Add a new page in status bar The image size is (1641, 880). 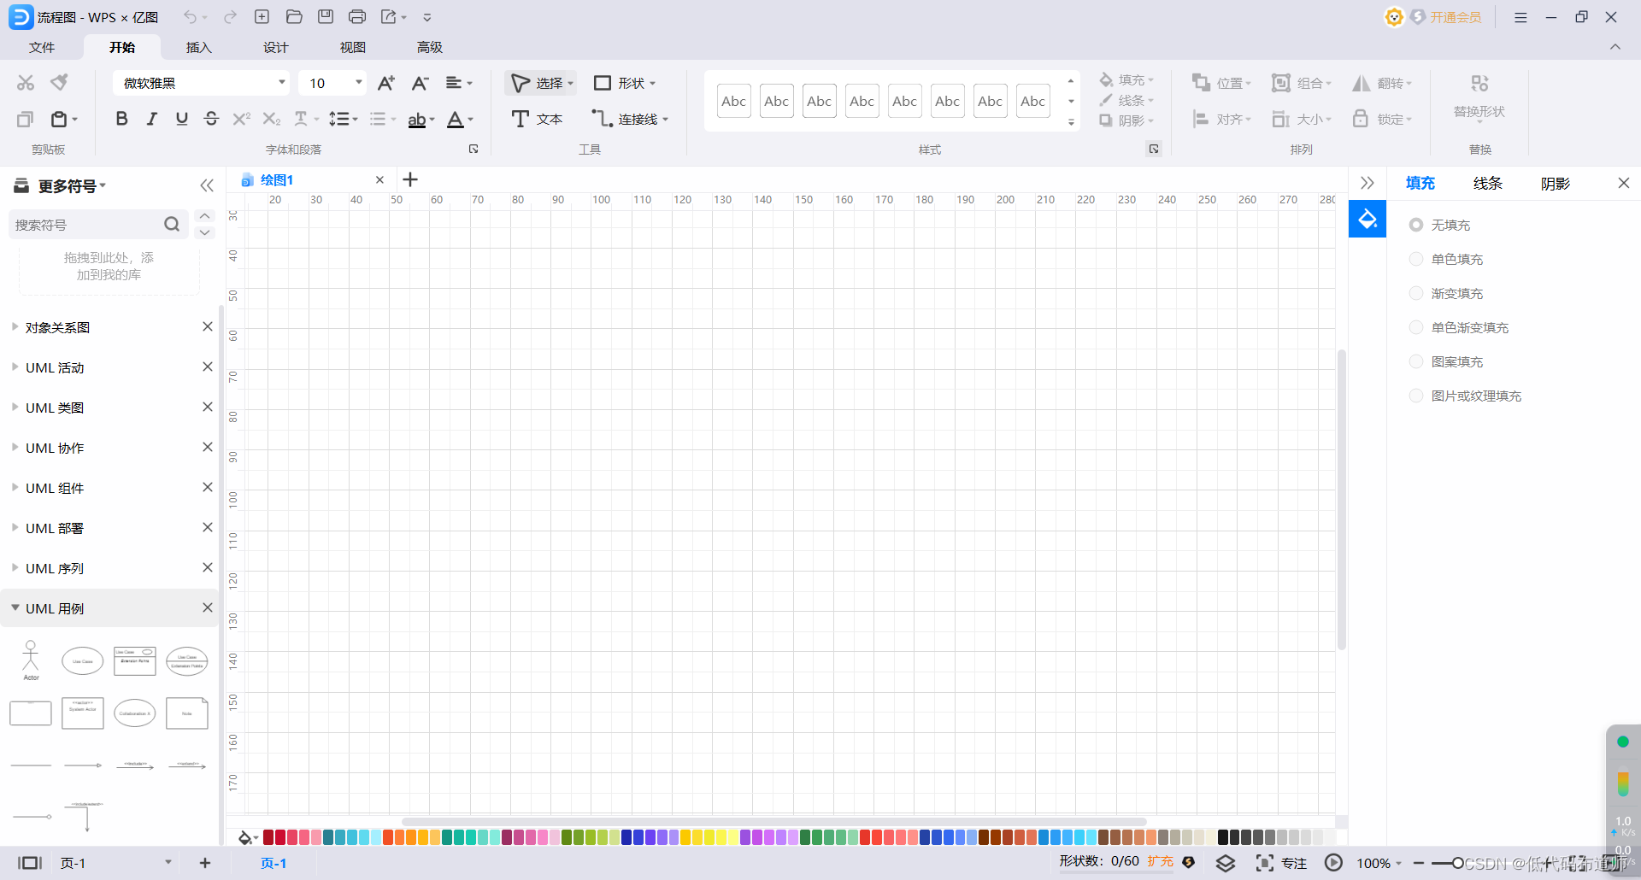(205, 863)
